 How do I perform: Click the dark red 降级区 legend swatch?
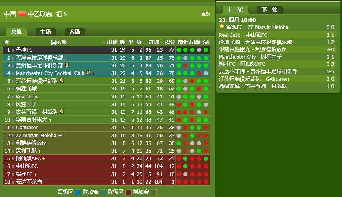[x=128, y=192]
